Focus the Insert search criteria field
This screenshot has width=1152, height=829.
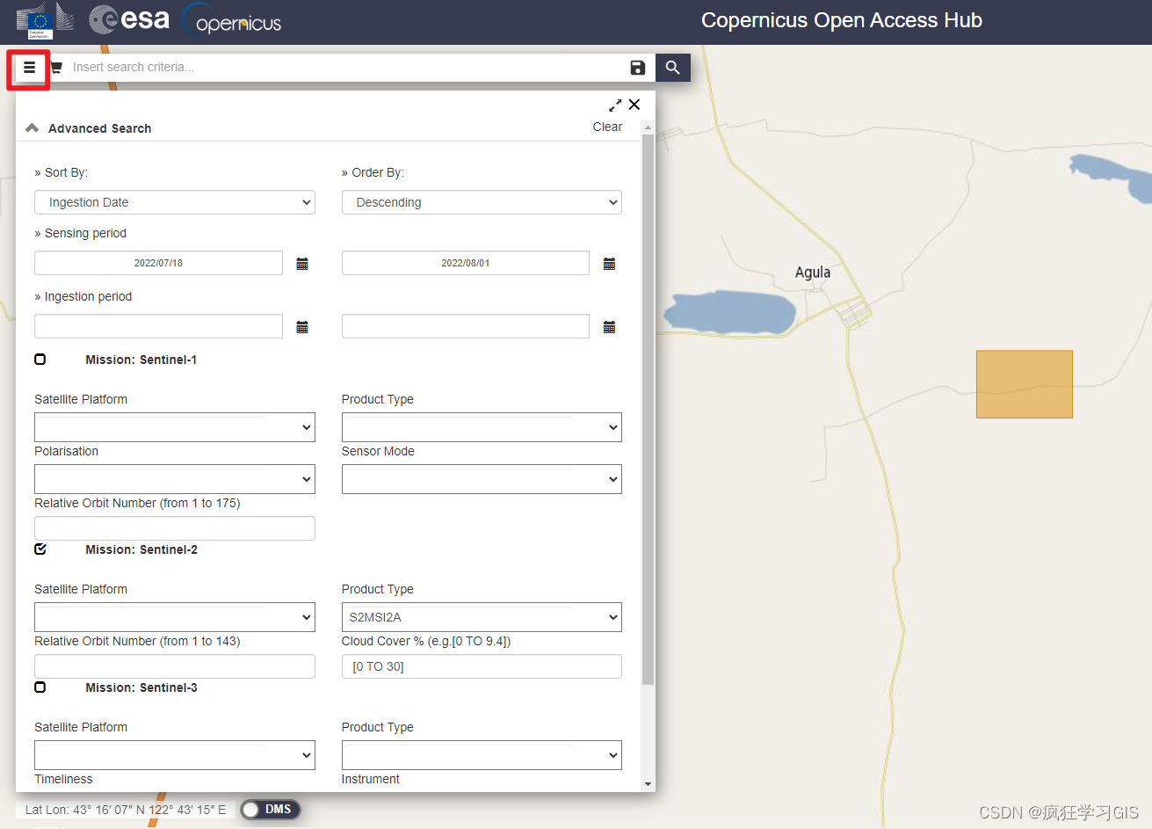(346, 68)
